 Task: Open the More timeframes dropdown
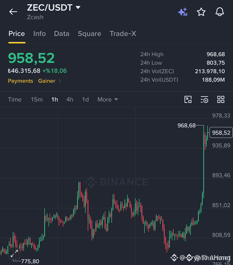pyautogui.click(x=108, y=100)
